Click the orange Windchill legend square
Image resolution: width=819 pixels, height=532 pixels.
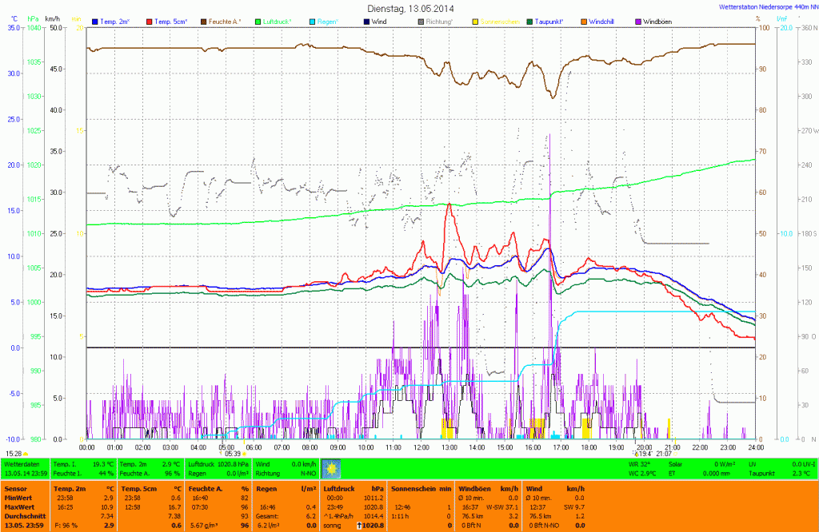tap(585, 21)
